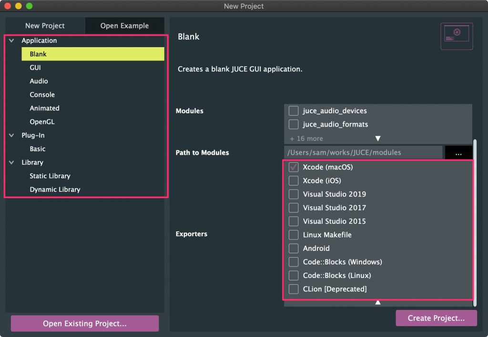Click the up arrow below the exporters list
This screenshot has height=337, width=488.
(378, 302)
